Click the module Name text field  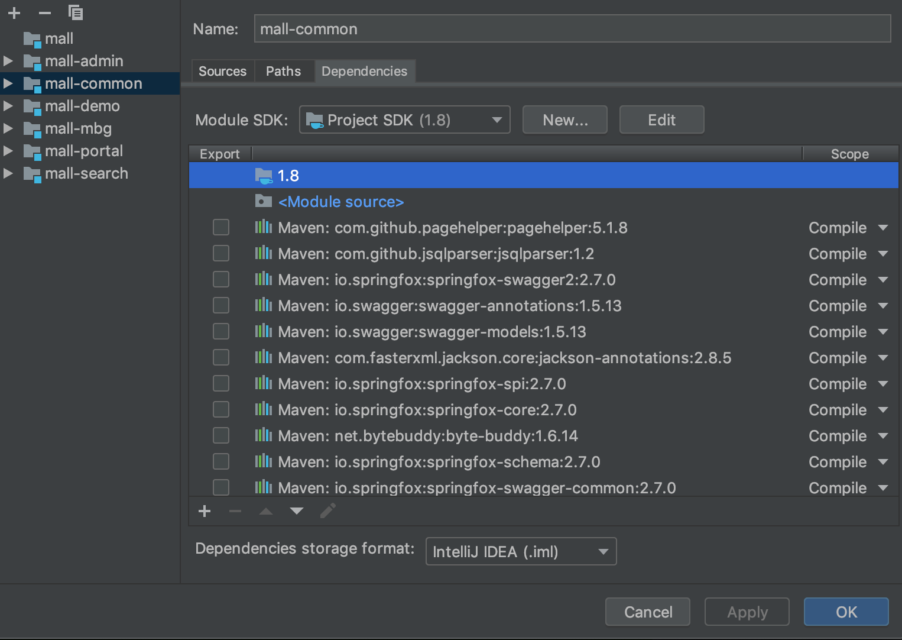pos(572,29)
